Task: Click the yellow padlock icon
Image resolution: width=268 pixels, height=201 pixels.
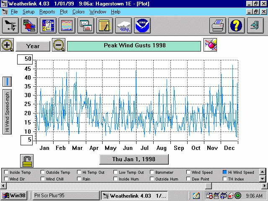Action: coord(27,161)
